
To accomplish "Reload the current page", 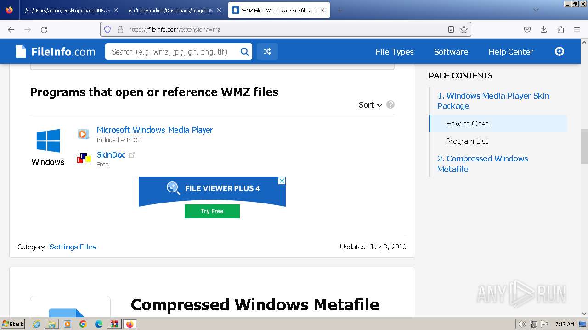I will (44, 29).
